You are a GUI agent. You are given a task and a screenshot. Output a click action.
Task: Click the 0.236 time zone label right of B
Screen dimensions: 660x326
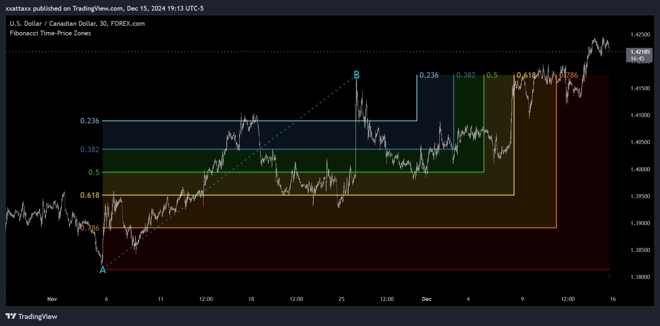(429, 75)
